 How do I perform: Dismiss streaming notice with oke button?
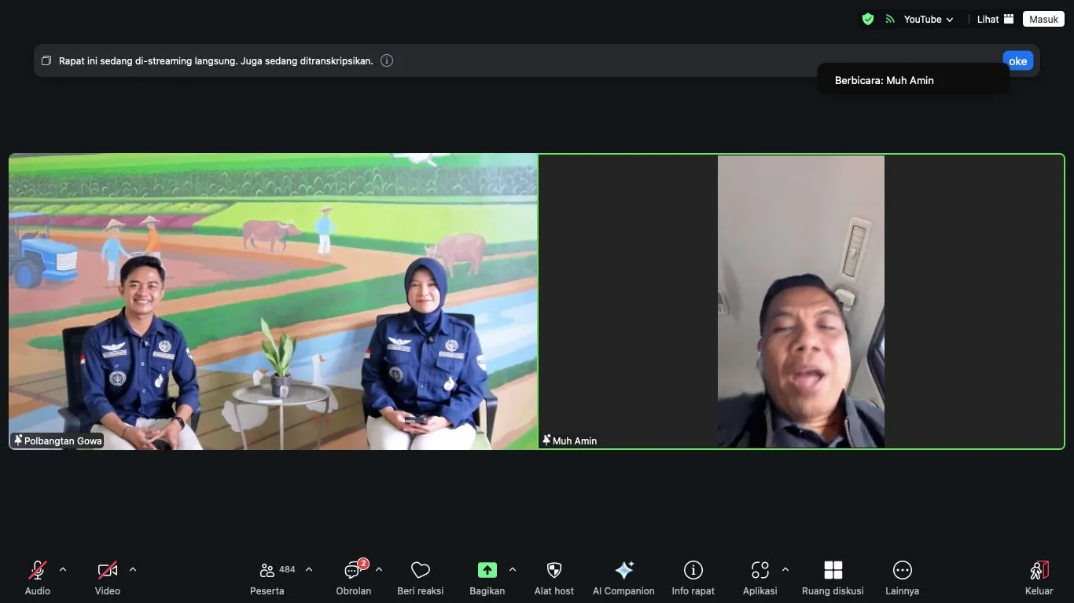click(1017, 61)
